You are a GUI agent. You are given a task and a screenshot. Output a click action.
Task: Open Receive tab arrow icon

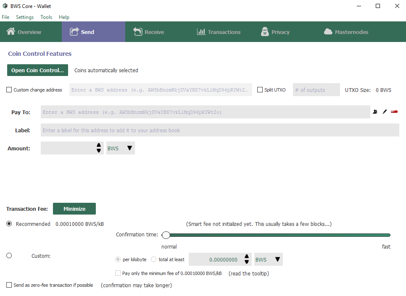click(138, 31)
